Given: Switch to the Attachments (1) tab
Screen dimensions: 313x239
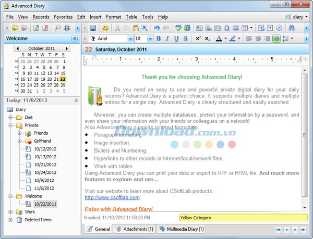Looking at the screenshot, I should click(x=134, y=229).
